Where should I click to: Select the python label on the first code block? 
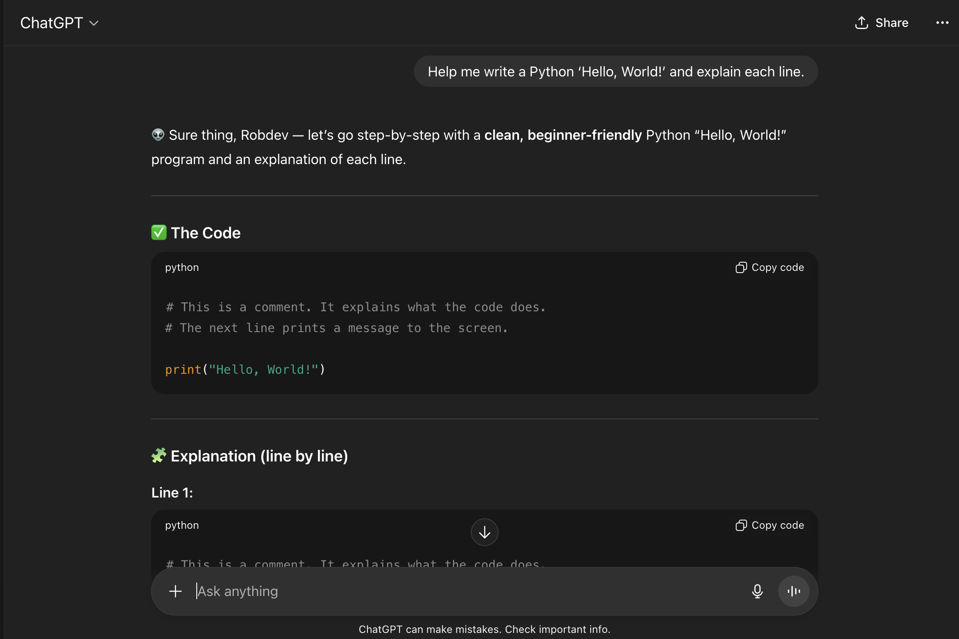(x=182, y=267)
